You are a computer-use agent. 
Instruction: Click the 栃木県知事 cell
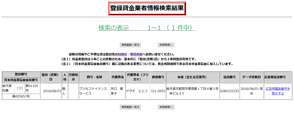click(x=8, y=88)
